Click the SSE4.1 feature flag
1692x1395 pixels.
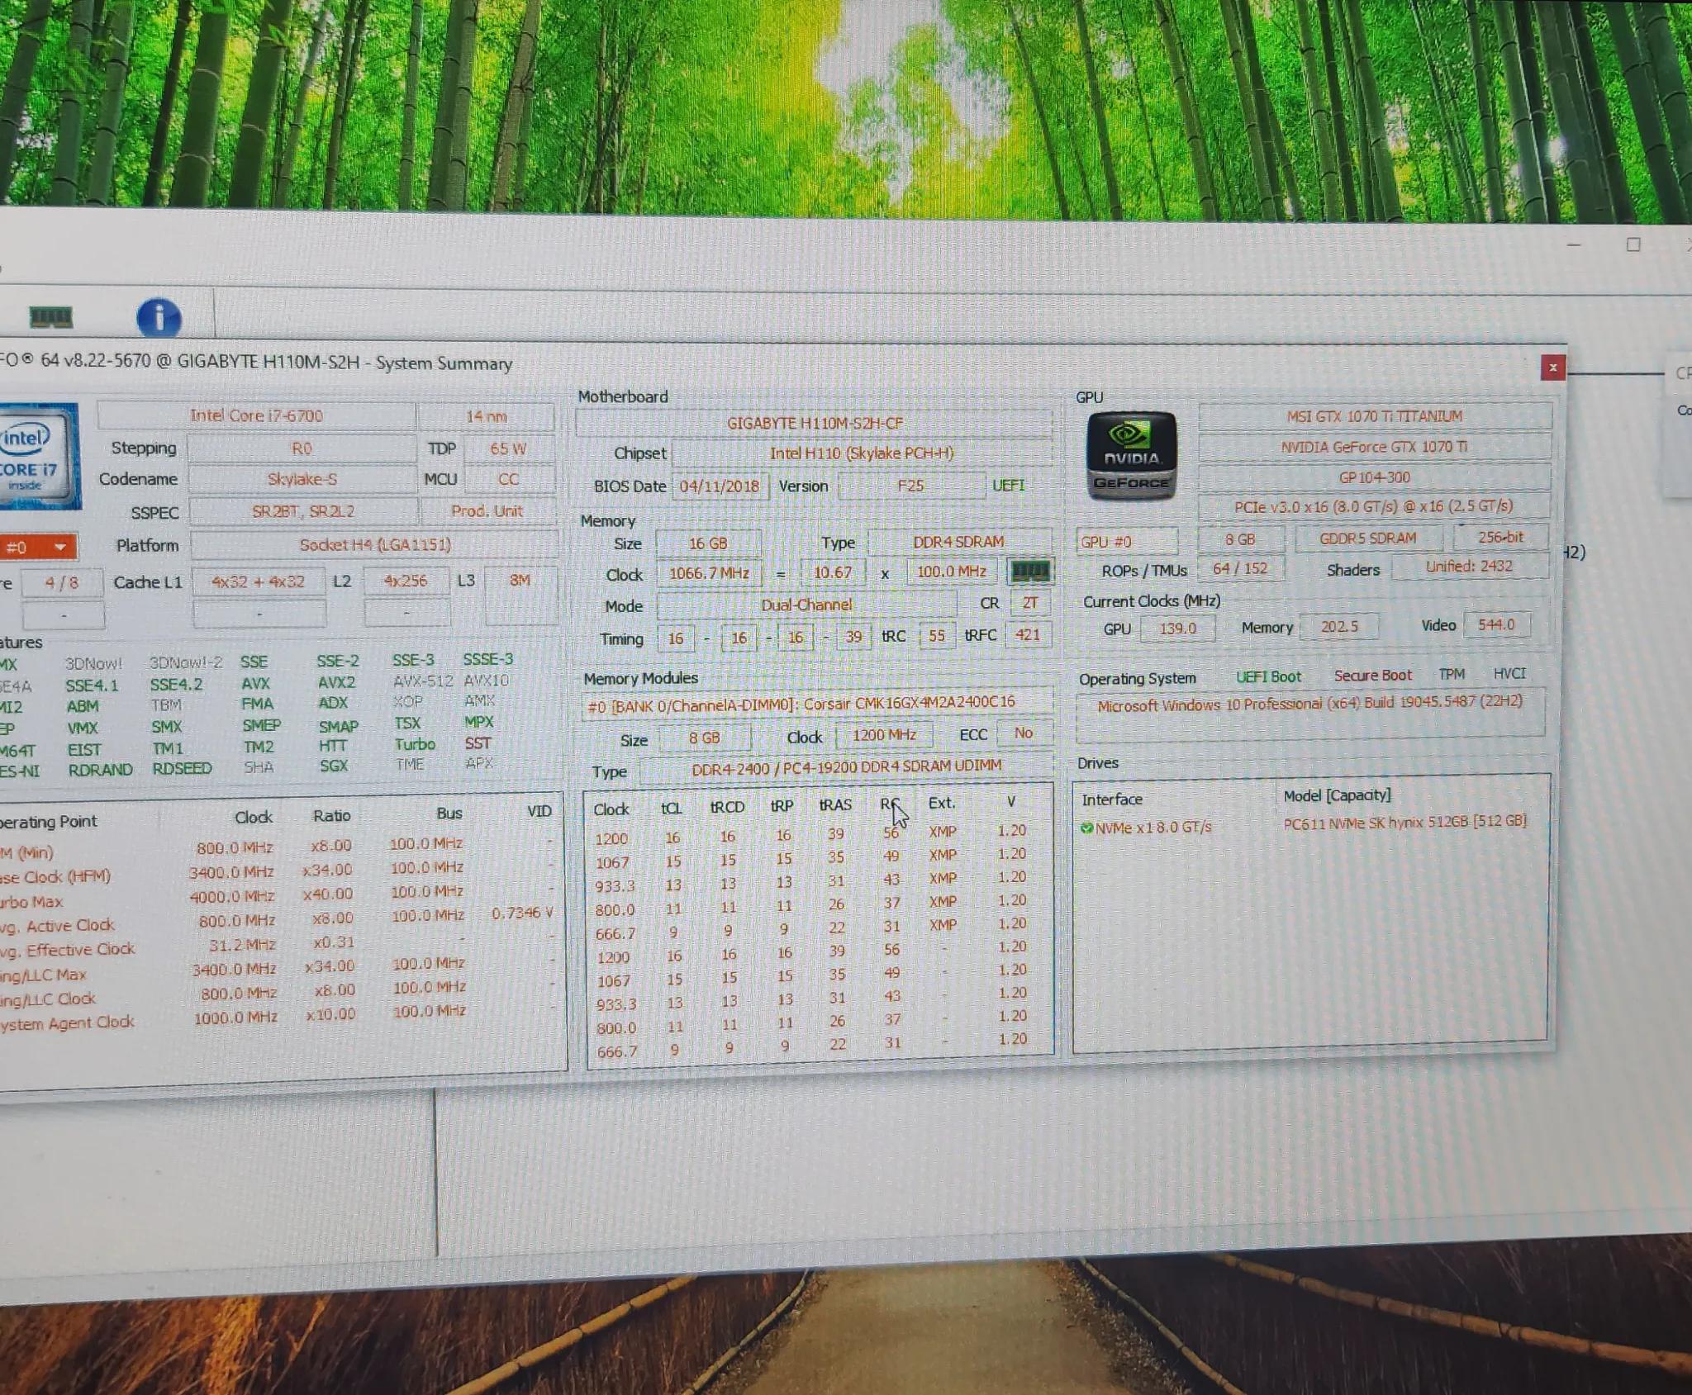(92, 686)
